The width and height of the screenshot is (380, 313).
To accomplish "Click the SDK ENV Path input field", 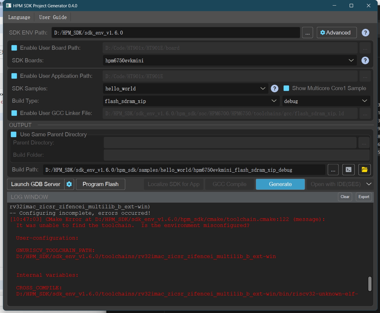I will point(176,33).
